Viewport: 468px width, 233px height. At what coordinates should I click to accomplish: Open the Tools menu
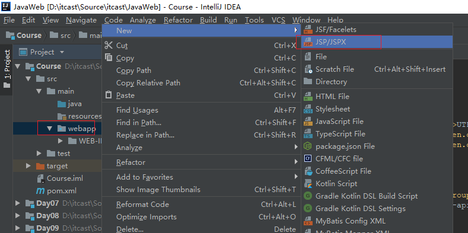tap(254, 20)
